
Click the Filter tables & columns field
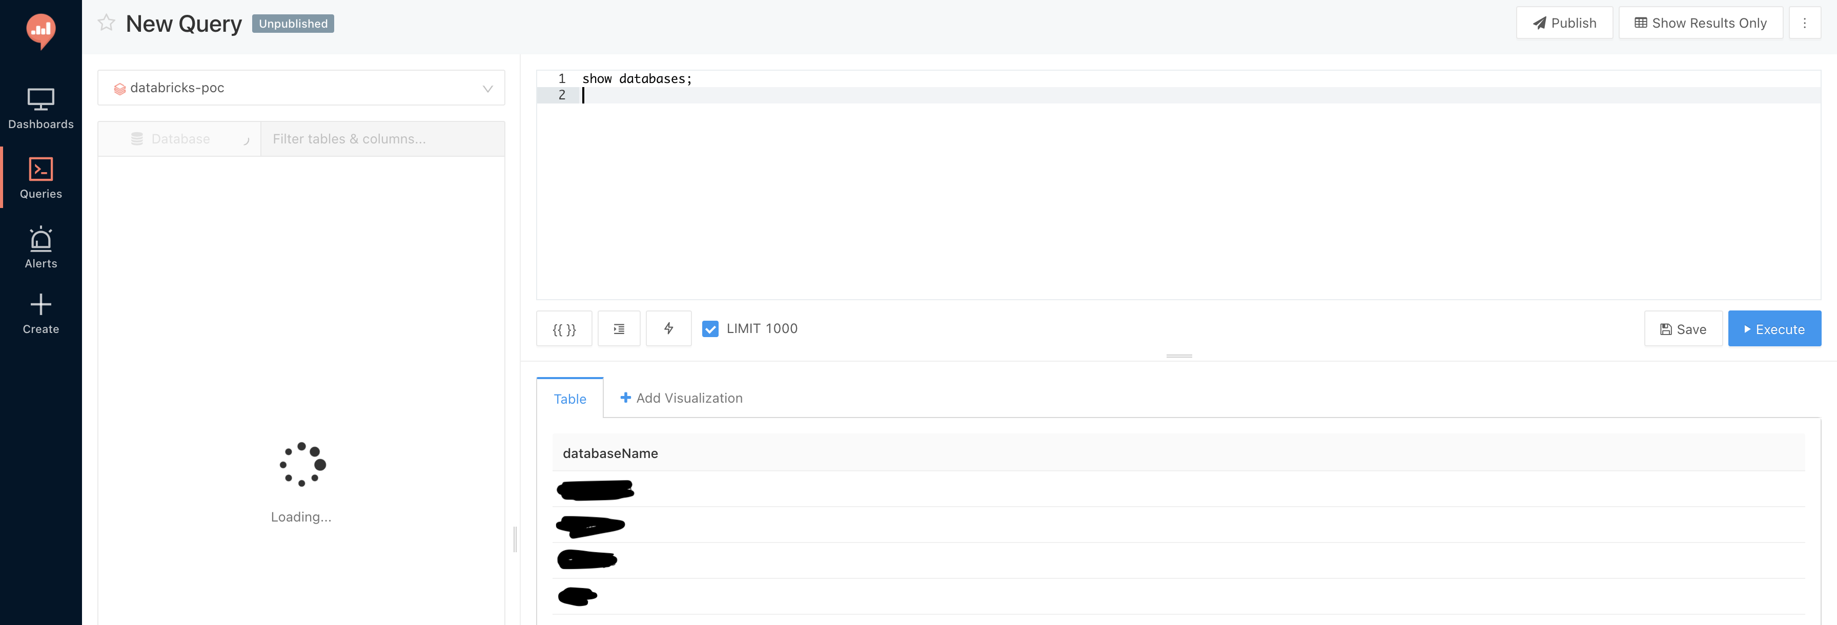(383, 139)
